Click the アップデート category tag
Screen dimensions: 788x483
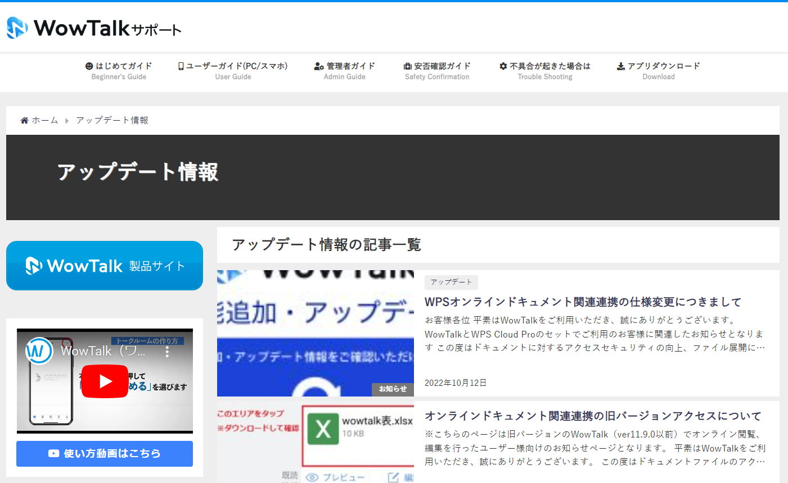[451, 282]
